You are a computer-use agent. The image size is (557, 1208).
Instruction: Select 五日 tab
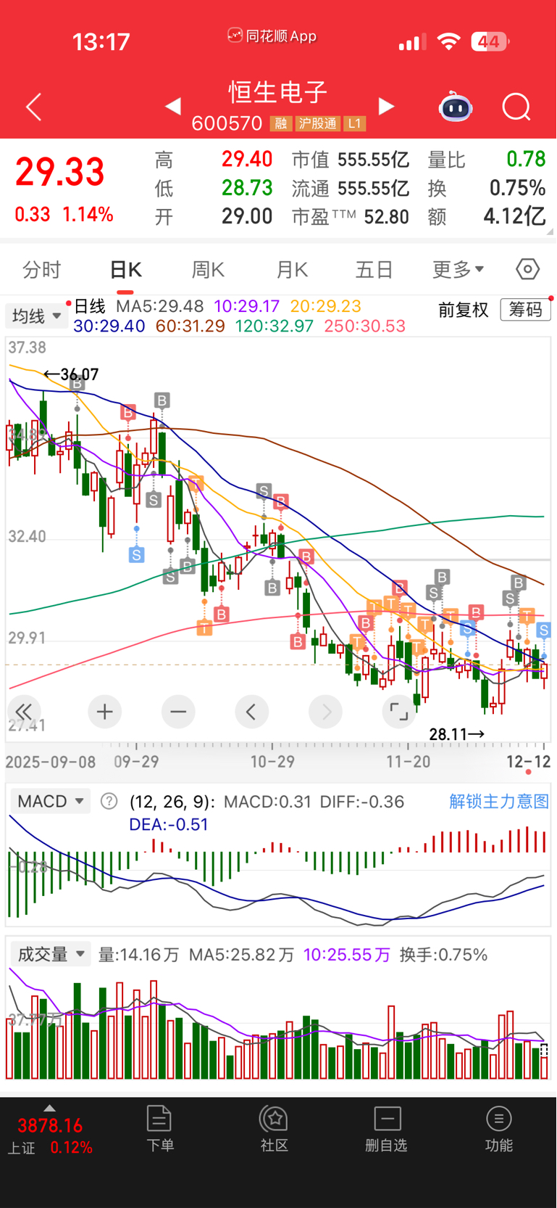click(374, 270)
